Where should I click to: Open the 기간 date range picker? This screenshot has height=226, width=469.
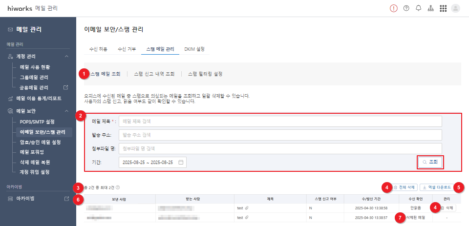point(152,163)
